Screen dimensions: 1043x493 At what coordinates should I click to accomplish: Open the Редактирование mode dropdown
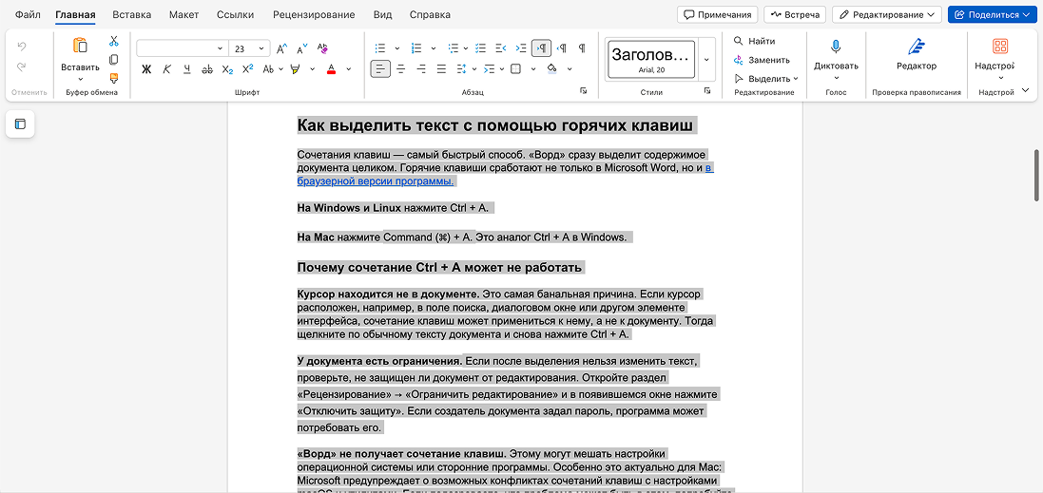[x=887, y=14]
